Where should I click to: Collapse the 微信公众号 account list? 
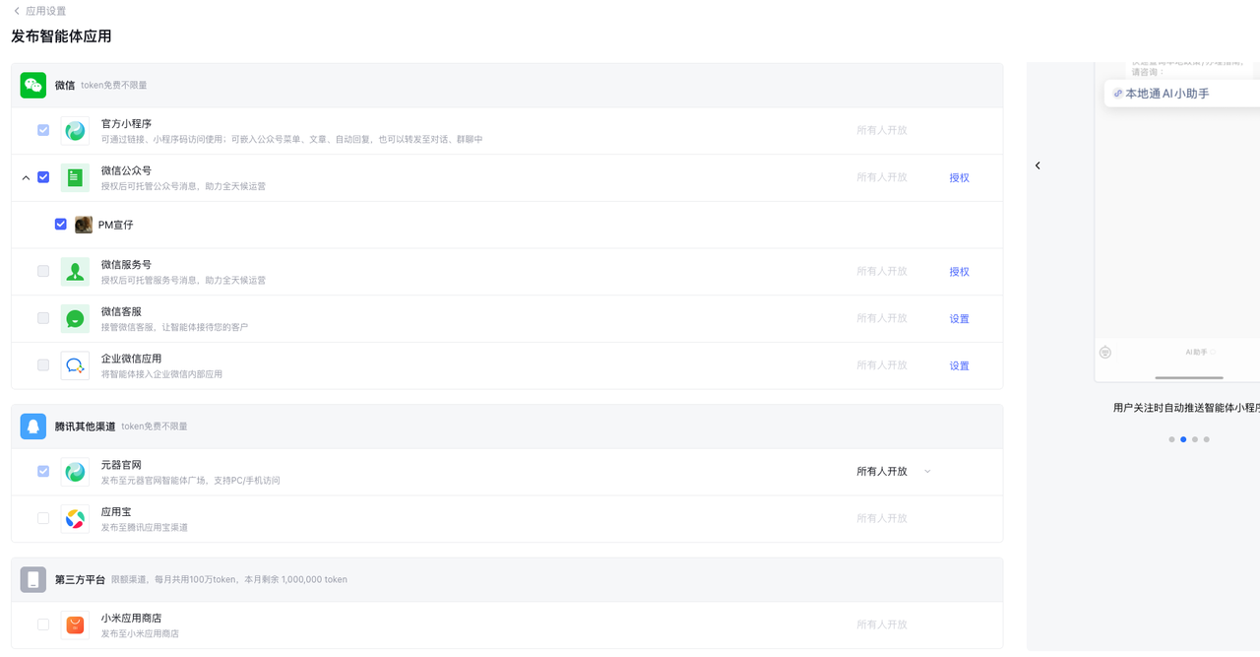click(26, 178)
